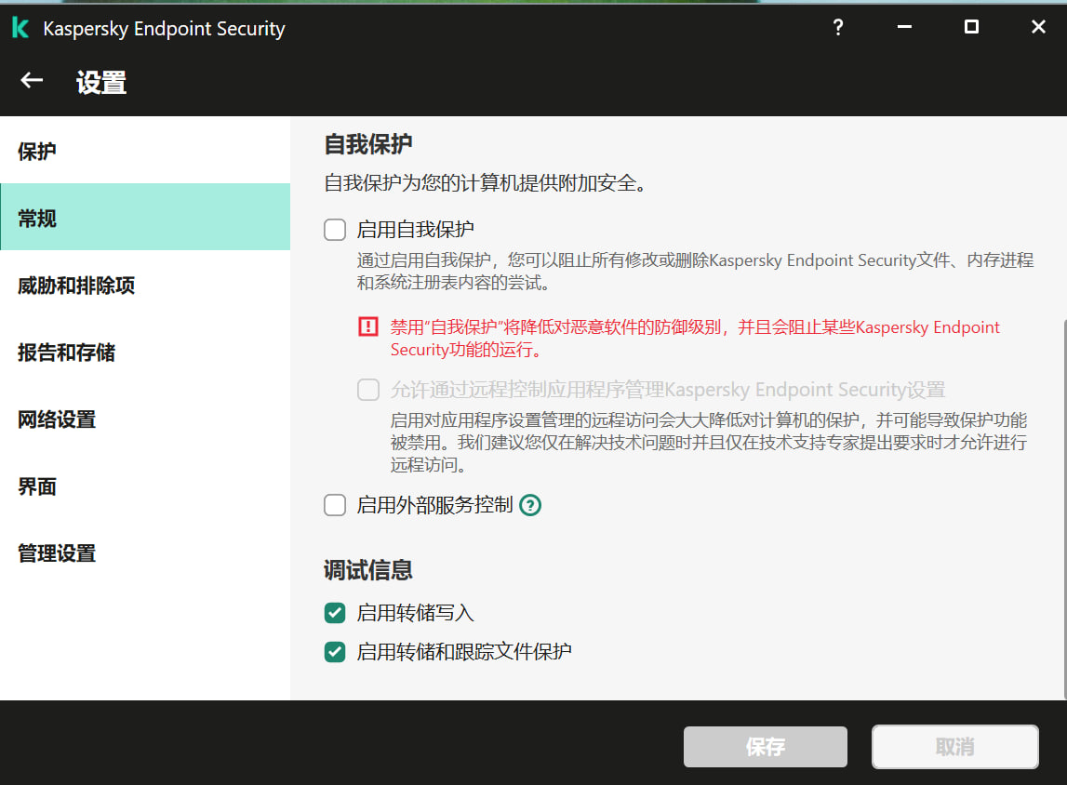The height and width of the screenshot is (785, 1067).
Task: Close the Kaspersky Endpoint Security window
Action: [1038, 28]
